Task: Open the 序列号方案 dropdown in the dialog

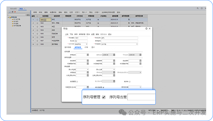Action: [135, 87]
